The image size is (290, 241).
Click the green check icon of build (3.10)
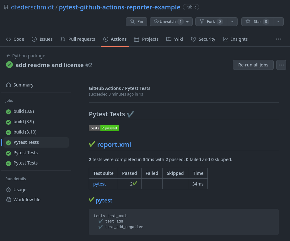[8, 133]
